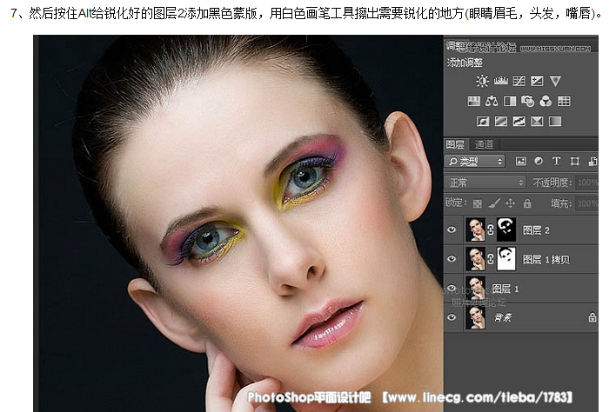Hide the 图层 2 layer
Viewport: 616px width, 412px height.
452,229
